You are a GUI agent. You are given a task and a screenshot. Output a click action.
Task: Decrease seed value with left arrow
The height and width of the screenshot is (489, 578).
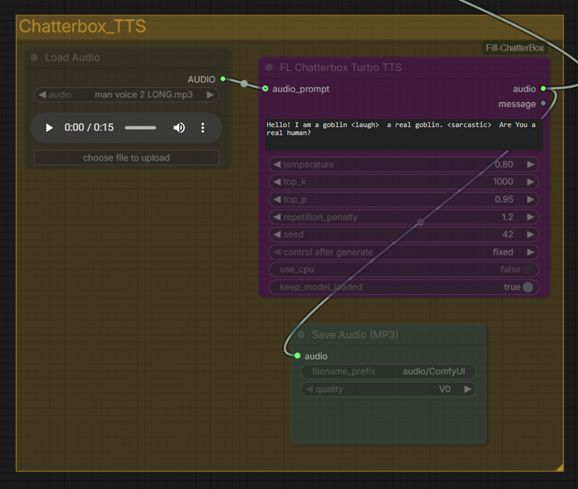click(x=277, y=234)
